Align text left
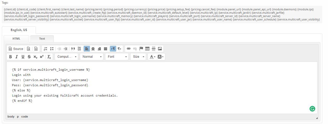 click(87, 49)
